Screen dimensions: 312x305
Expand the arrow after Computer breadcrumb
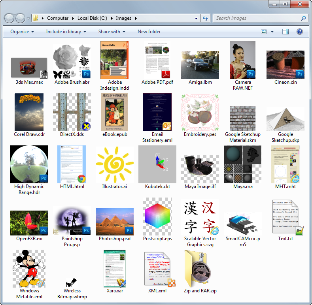(x=73, y=18)
